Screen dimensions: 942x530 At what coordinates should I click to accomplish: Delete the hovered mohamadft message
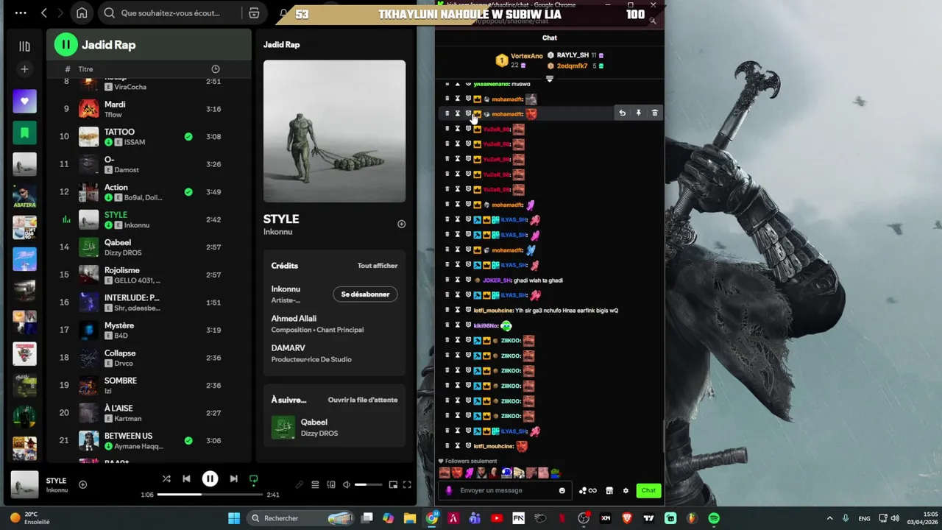tap(654, 113)
